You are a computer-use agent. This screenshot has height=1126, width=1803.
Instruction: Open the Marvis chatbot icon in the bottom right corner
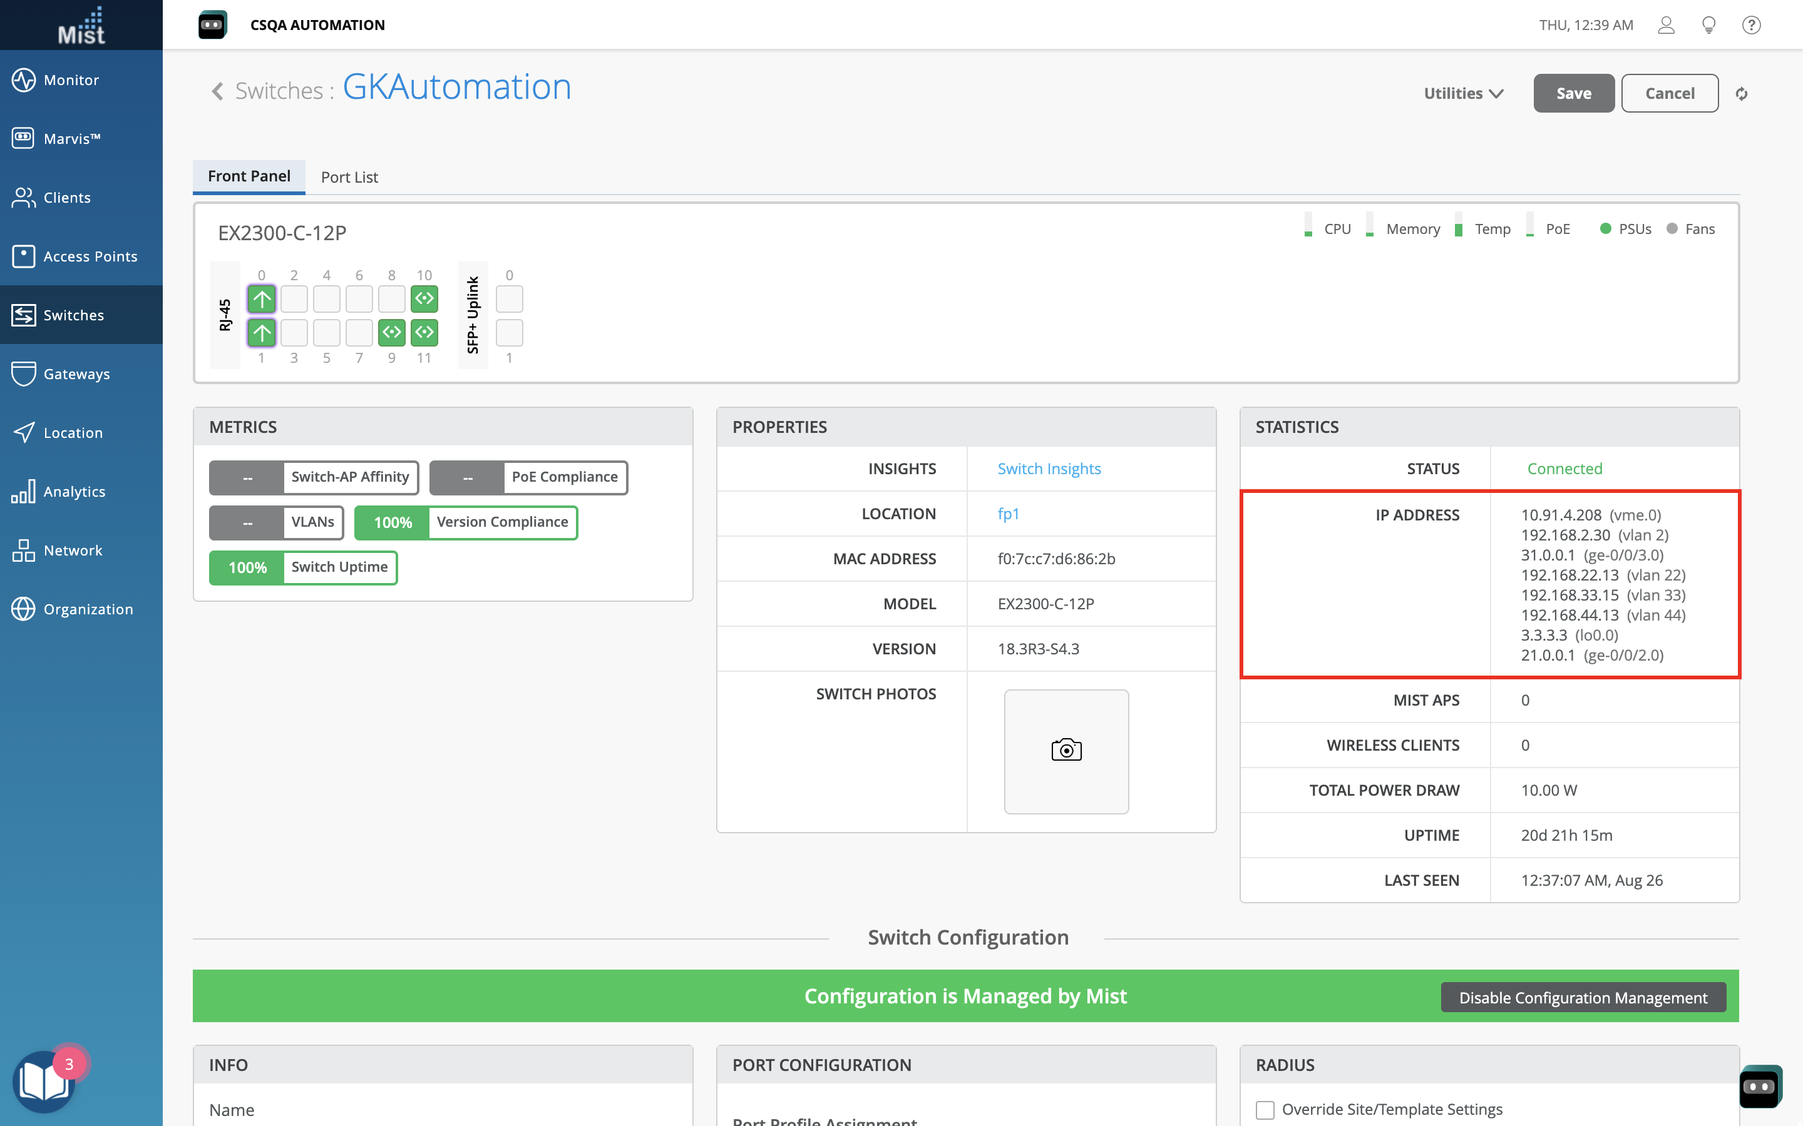click(x=1760, y=1087)
